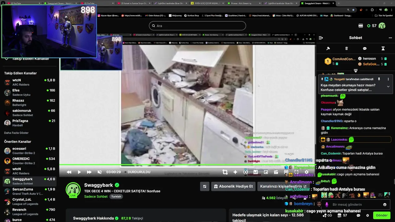Click the sparkle icon on player controls
The image size is (395, 222).
[x=235, y=172]
